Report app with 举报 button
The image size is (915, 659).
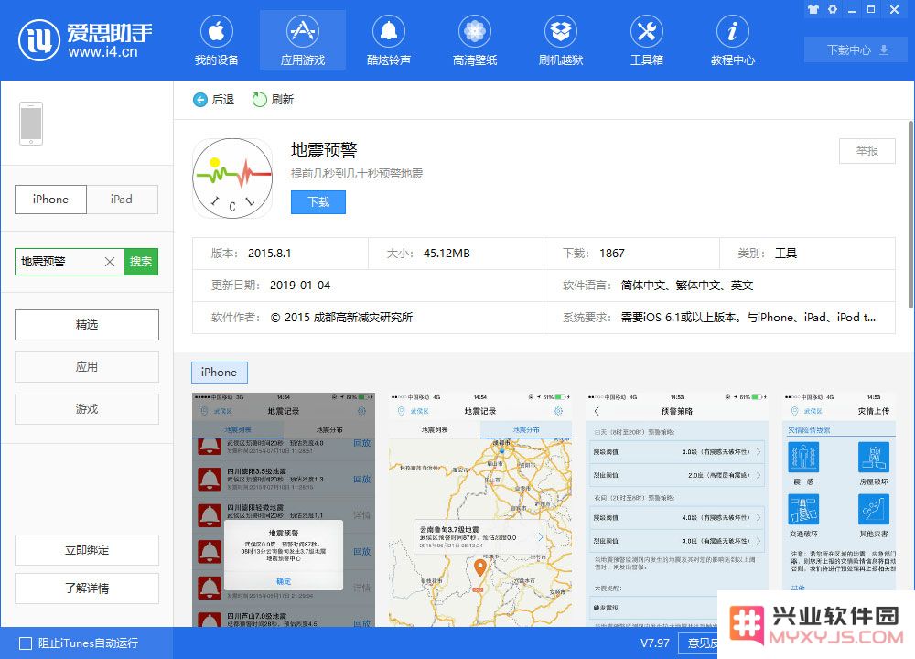[867, 151]
